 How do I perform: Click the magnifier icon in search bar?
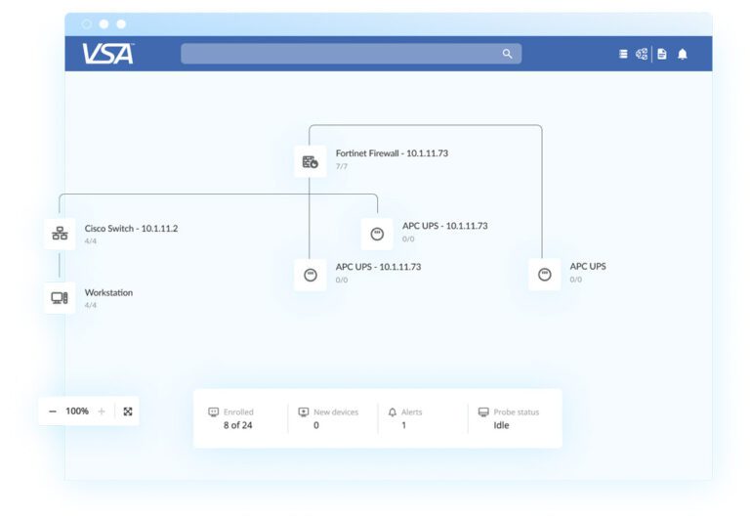tap(507, 54)
